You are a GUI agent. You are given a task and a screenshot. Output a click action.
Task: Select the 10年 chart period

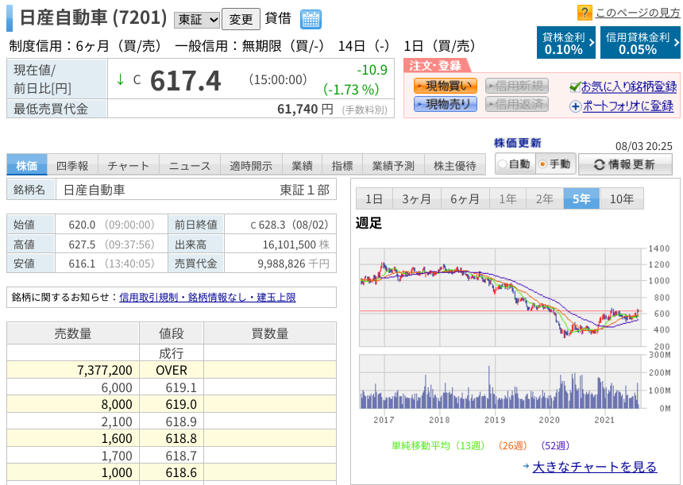(622, 199)
